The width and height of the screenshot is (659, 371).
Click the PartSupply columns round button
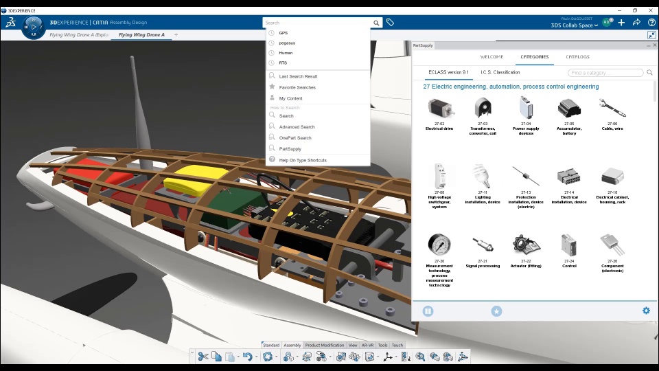pyautogui.click(x=428, y=311)
